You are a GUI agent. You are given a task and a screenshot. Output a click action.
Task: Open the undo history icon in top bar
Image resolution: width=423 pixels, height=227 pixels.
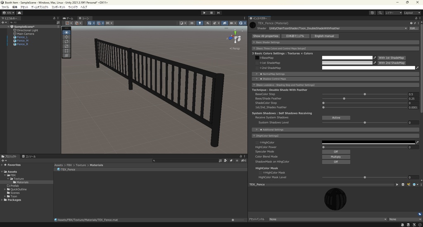click(372, 13)
